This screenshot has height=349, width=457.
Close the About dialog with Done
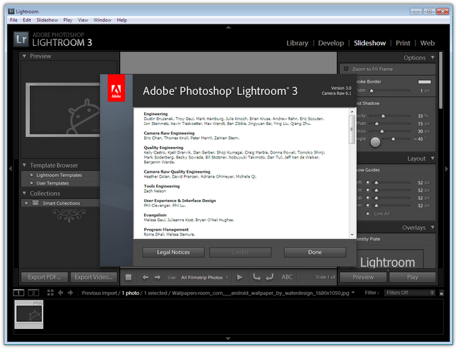click(315, 252)
